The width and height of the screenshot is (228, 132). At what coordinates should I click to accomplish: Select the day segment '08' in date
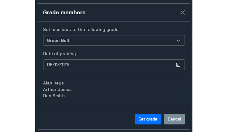(x=50, y=65)
